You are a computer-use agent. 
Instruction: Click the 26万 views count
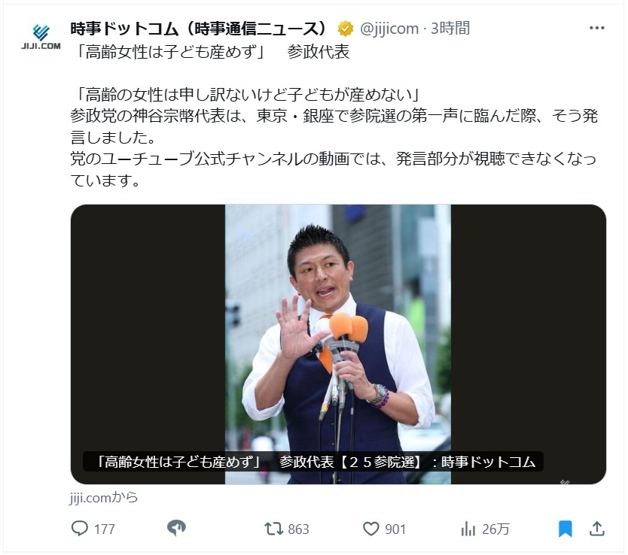(x=495, y=529)
